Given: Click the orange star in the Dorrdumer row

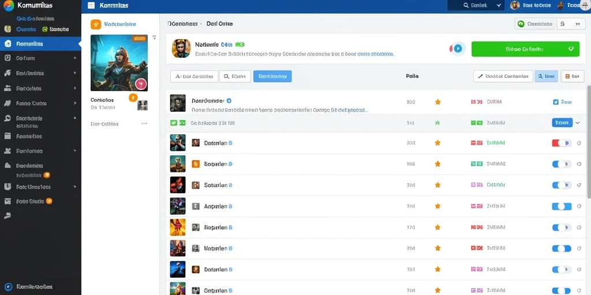Looking at the screenshot, I should point(437,101).
